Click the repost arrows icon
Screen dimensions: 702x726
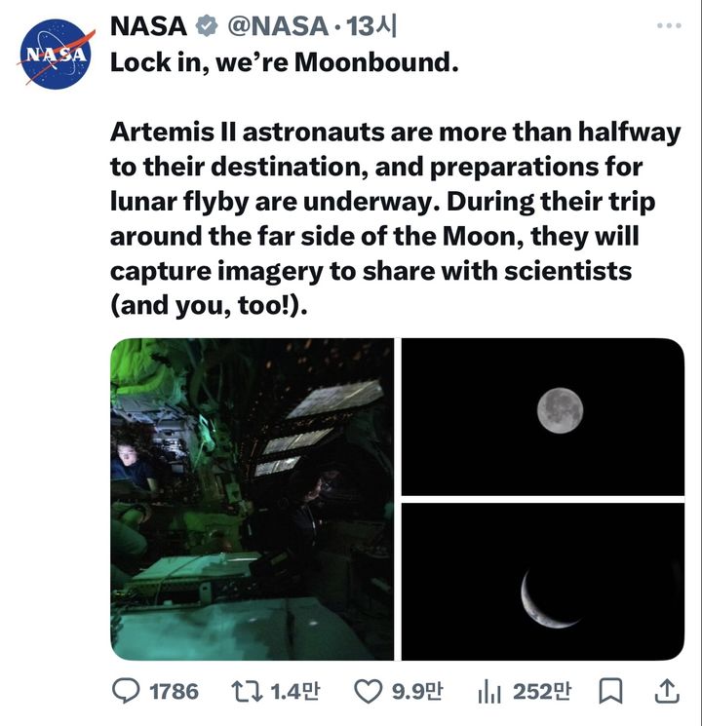coord(248,691)
